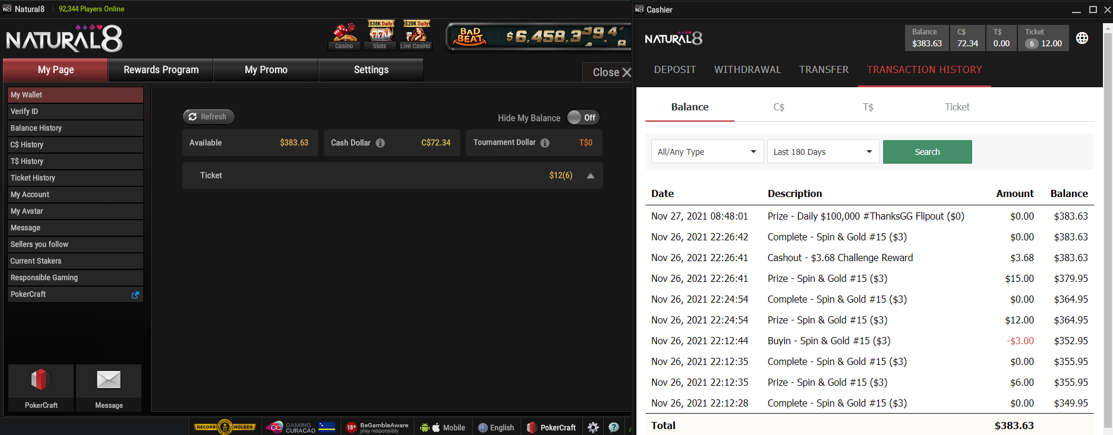Click the Natural8 logo in lobby
The width and height of the screenshot is (1113, 435).
pyautogui.click(x=64, y=39)
